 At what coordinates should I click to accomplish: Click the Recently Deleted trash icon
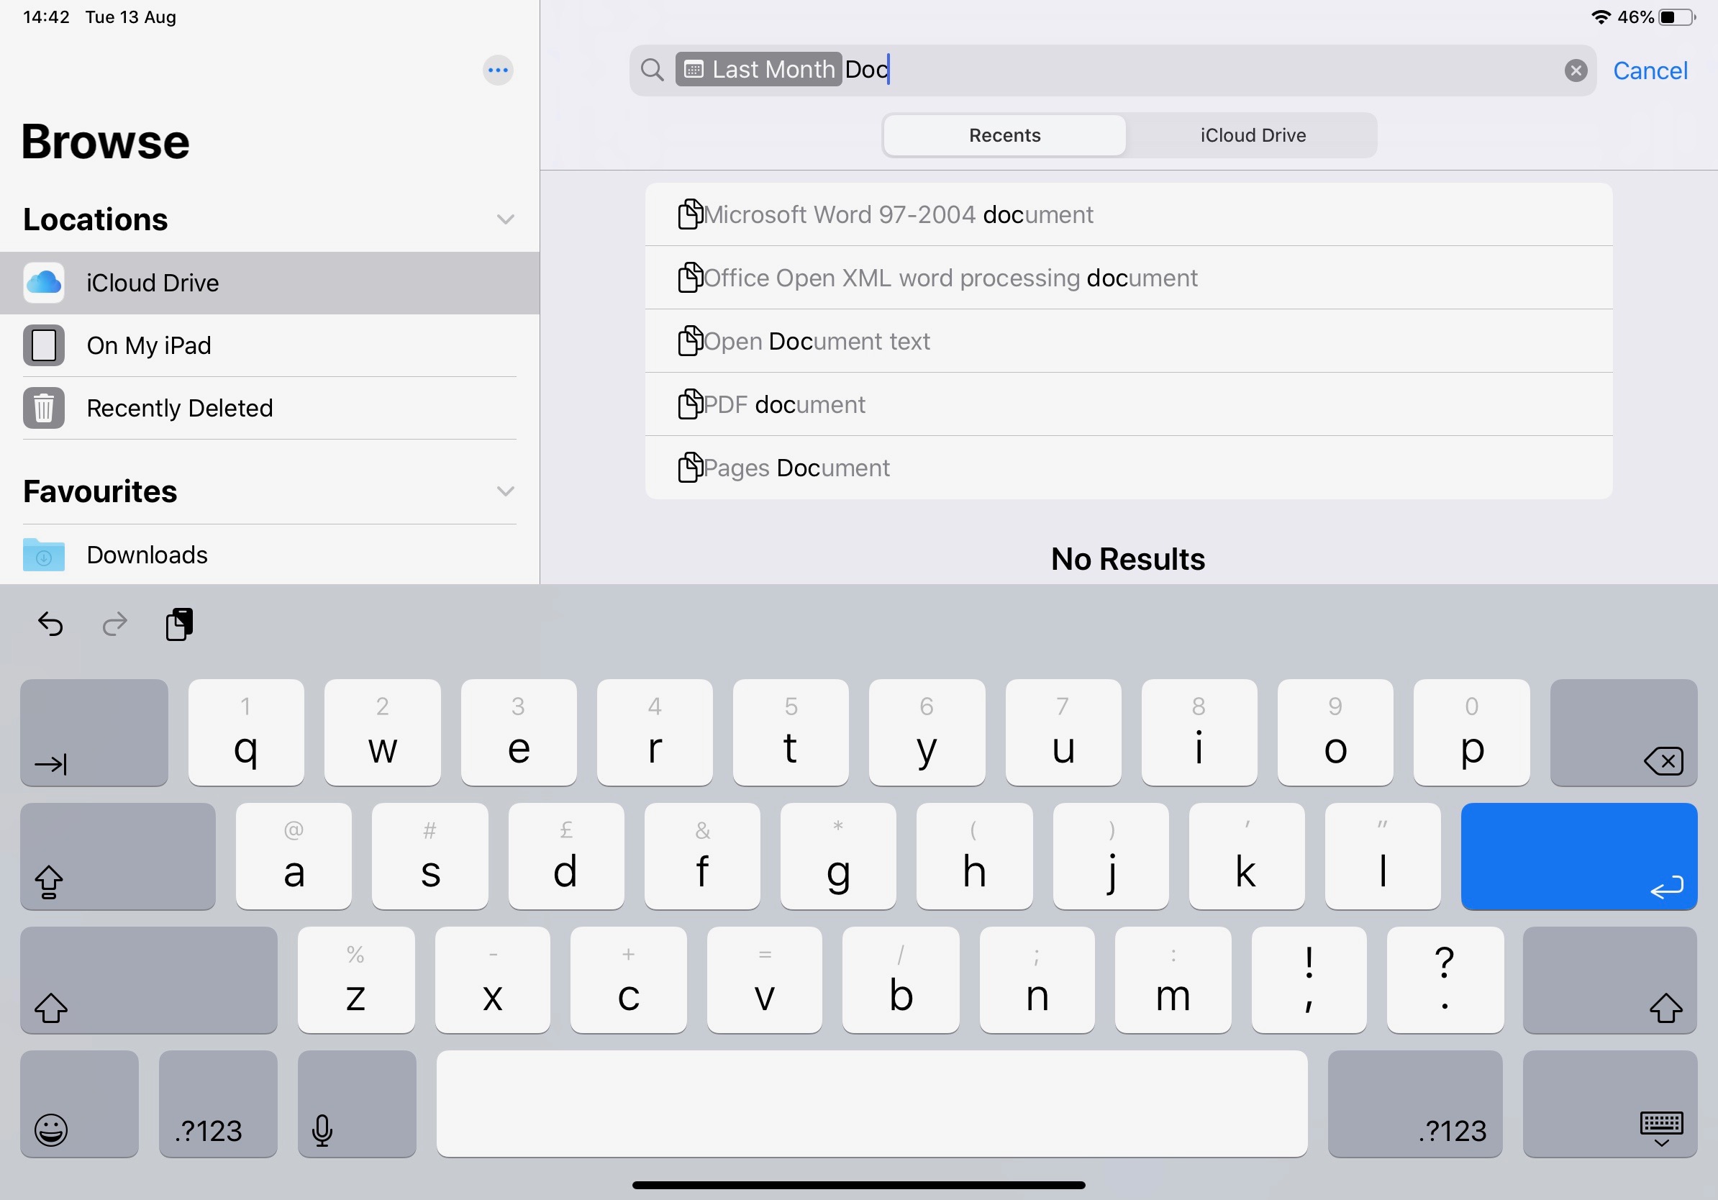[43, 409]
